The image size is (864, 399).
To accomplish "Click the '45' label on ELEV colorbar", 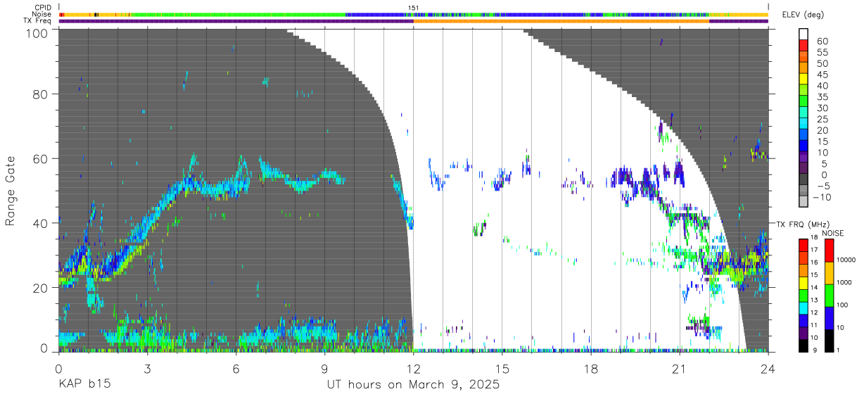I will pyautogui.click(x=822, y=75).
